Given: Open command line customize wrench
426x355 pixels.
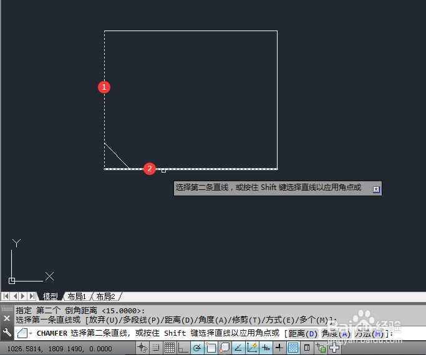Looking at the screenshot, I should coord(7,333).
